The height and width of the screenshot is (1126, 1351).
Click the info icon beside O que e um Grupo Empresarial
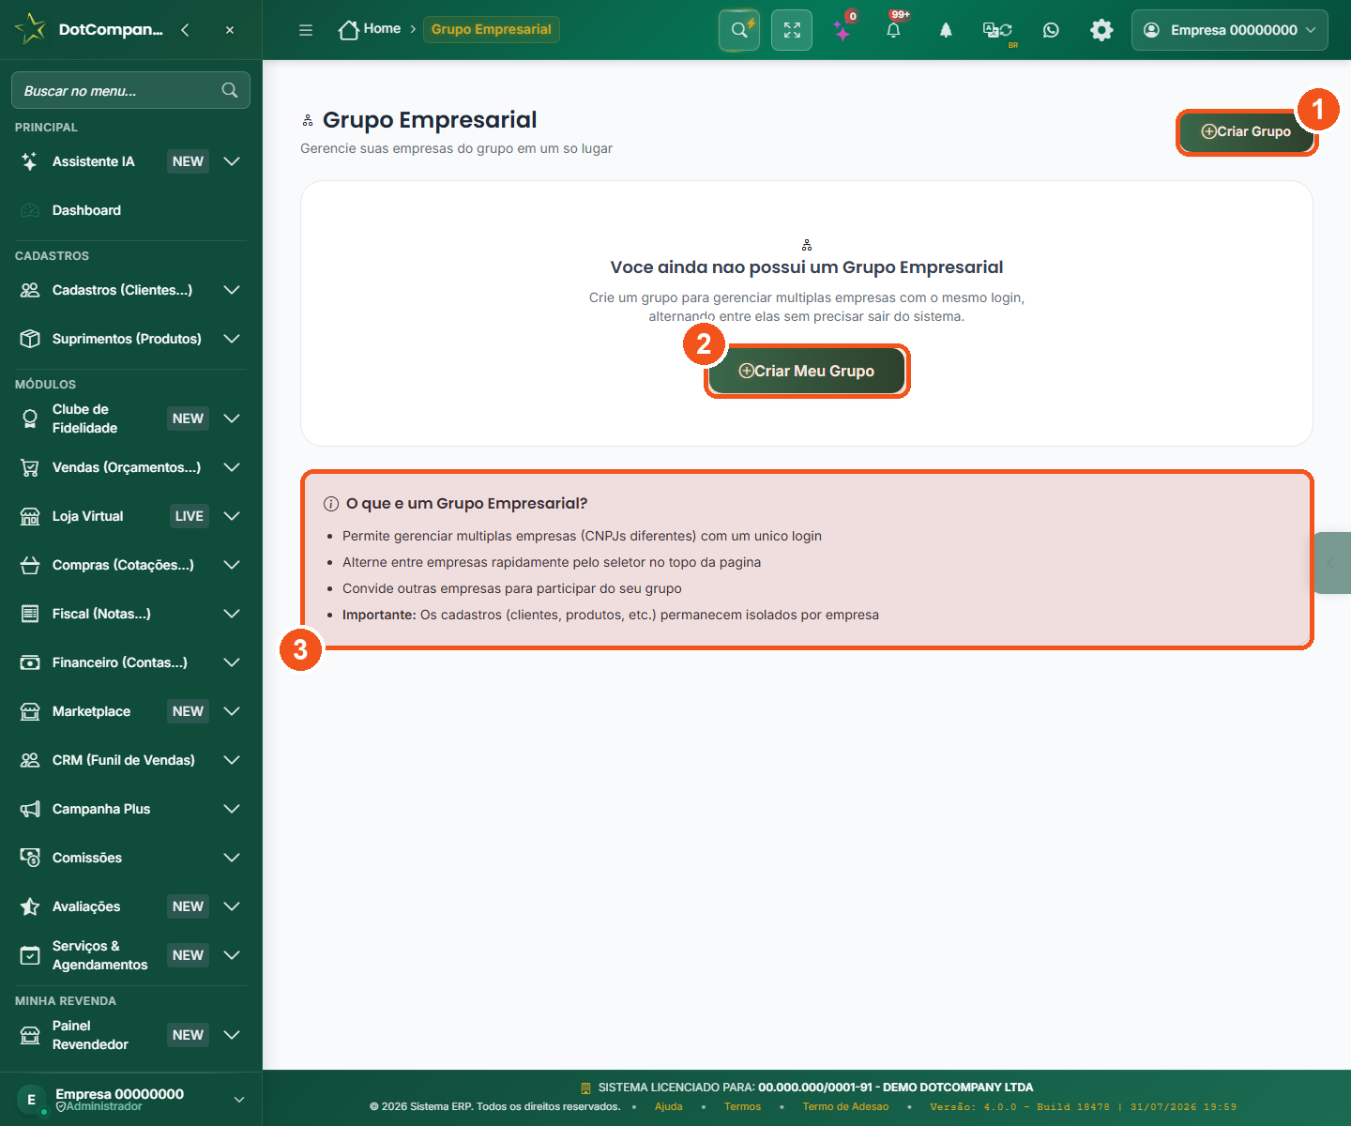[x=331, y=504]
